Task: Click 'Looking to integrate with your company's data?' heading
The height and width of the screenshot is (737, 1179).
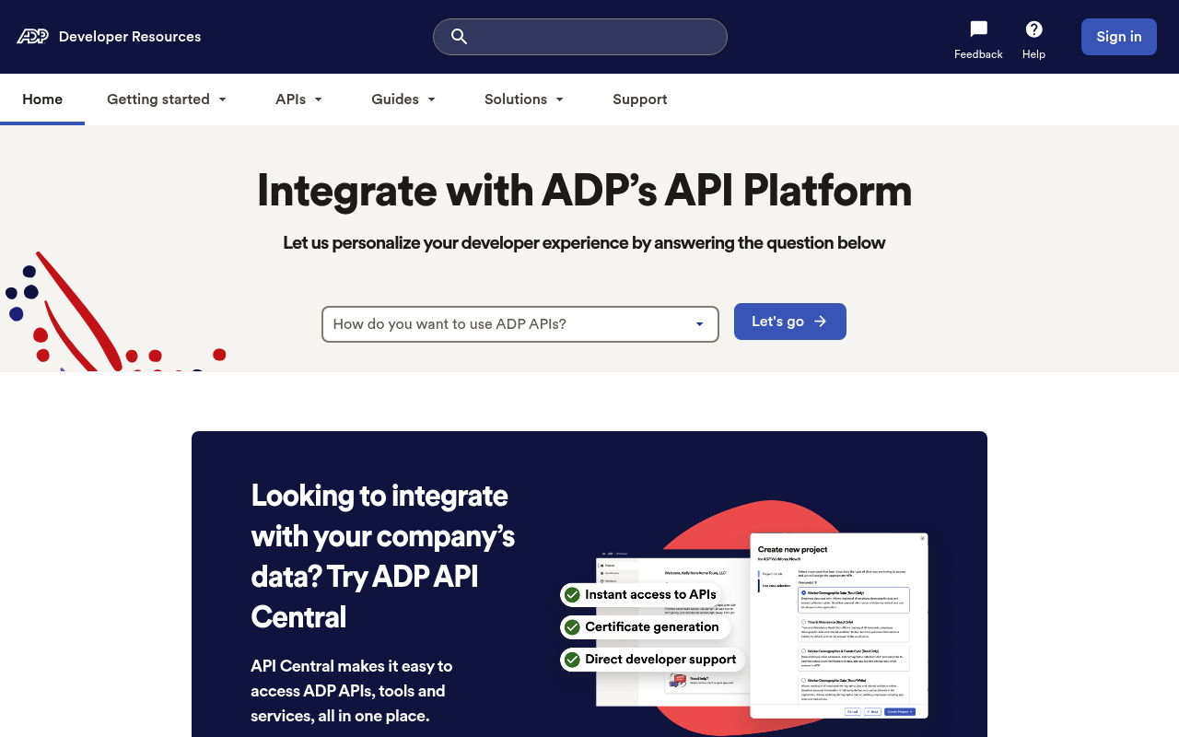Action: [x=383, y=556]
